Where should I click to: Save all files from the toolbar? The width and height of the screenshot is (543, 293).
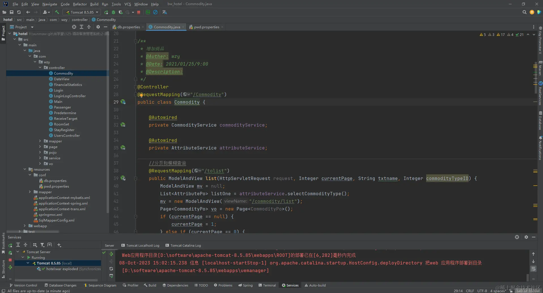tap(12, 12)
